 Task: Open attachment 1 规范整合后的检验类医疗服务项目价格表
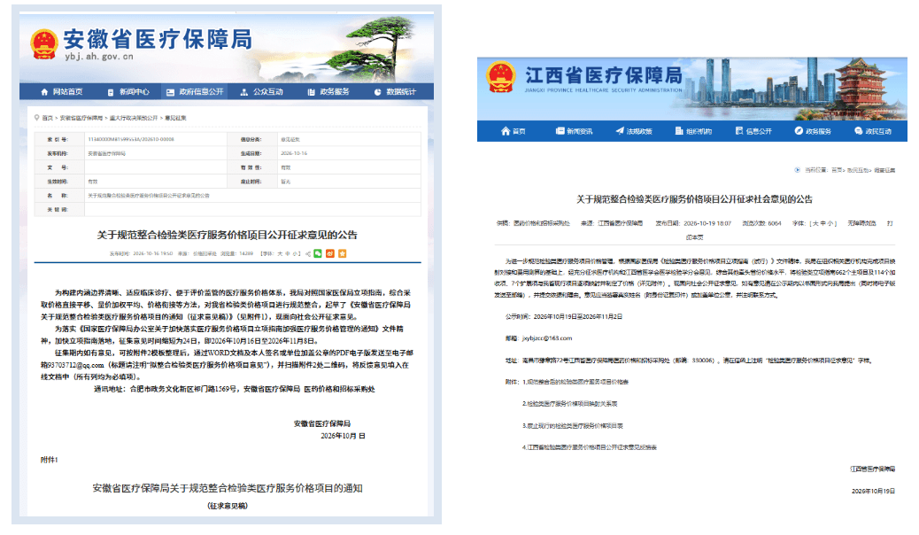(x=575, y=382)
